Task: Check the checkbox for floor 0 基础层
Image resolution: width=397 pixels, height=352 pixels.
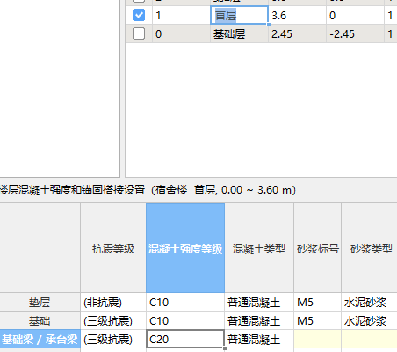Action: point(139,33)
